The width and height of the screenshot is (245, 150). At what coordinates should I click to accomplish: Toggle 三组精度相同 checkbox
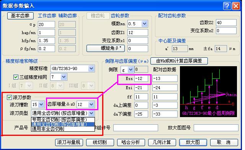tap(16, 77)
